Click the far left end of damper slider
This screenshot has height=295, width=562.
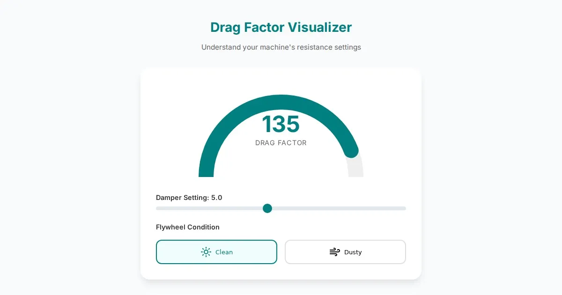click(x=157, y=208)
